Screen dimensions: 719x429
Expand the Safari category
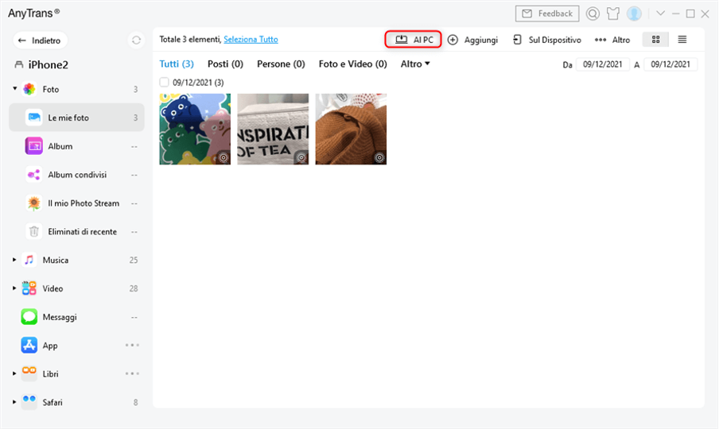[14, 402]
